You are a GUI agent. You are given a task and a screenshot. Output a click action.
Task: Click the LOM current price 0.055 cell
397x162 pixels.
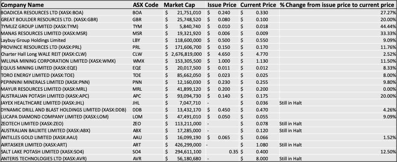[259, 117]
